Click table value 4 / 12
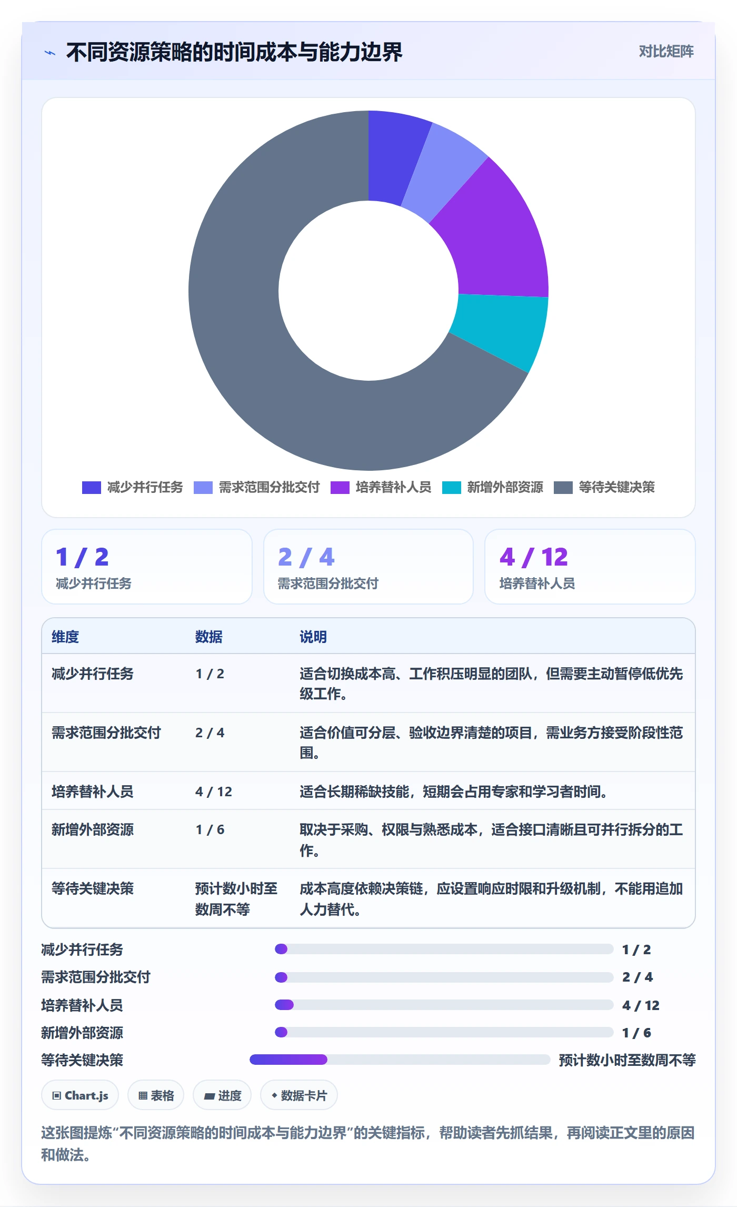Viewport: 737px width, 1207px height. [214, 792]
